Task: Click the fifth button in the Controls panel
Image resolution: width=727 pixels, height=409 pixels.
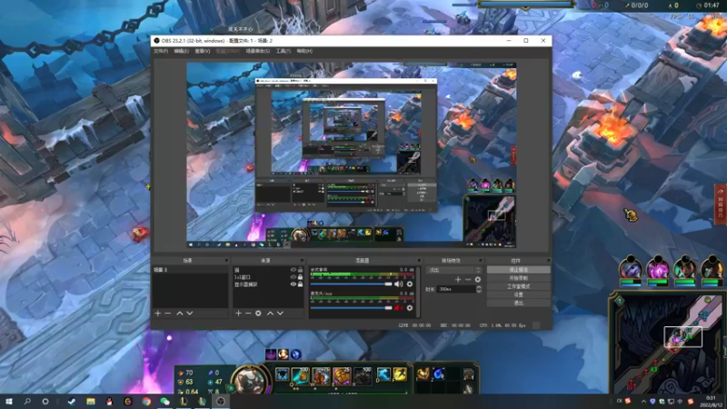Action: tap(518, 303)
